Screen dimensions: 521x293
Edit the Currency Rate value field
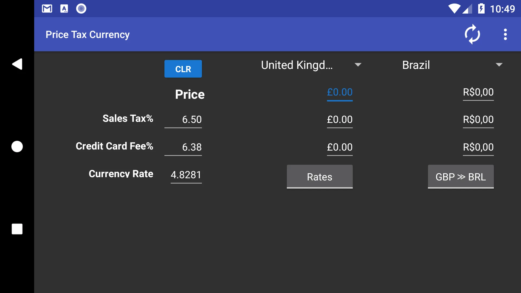click(x=186, y=174)
